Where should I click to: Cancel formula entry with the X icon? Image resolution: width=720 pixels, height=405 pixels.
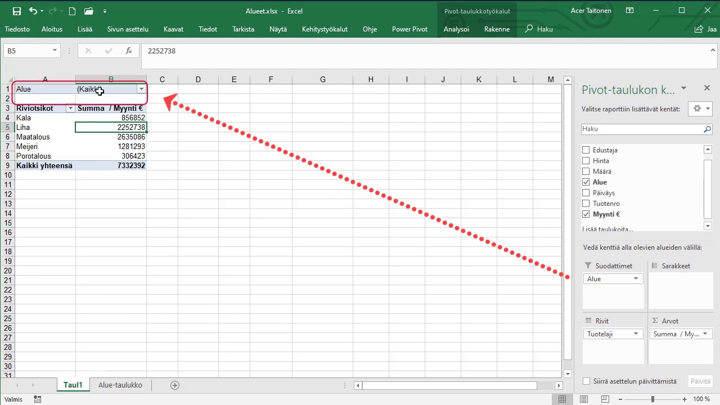[x=88, y=51]
